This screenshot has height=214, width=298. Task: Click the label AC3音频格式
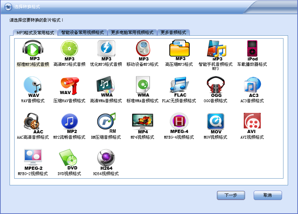click(252, 101)
